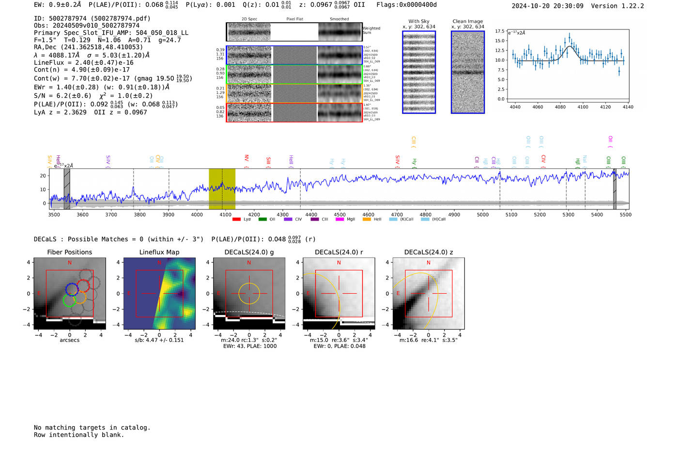Click the S/N = 6.2(±0.6) value

click(x=62, y=96)
